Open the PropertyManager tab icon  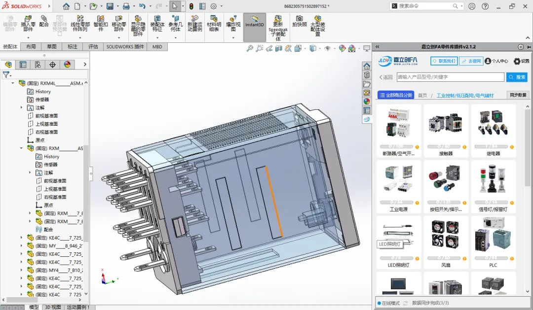pyautogui.click(x=23, y=65)
